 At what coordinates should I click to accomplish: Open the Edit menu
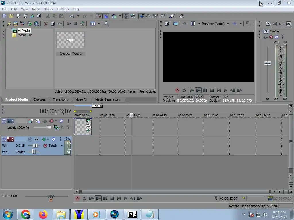(14, 9)
